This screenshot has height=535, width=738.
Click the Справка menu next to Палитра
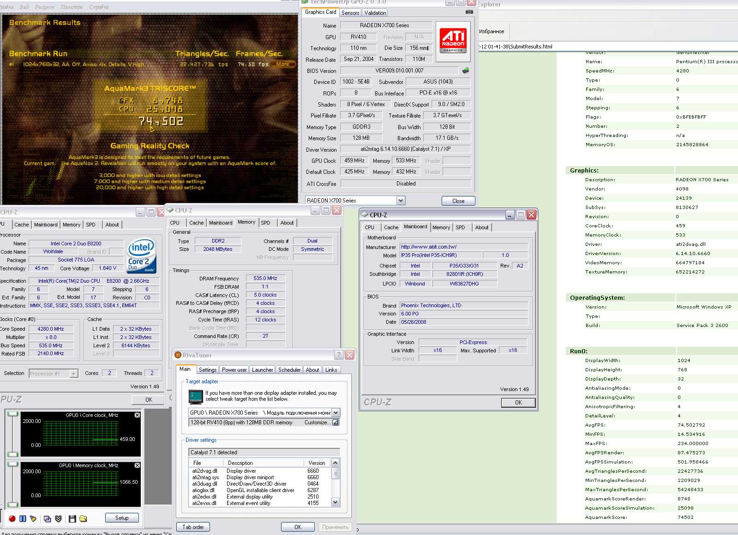click(x=99, y=7)
